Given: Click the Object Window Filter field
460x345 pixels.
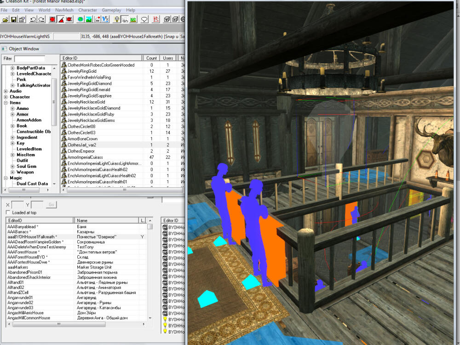Looking at the screenshot, I should (x=29, y=59).
